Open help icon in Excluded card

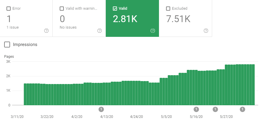206,31
